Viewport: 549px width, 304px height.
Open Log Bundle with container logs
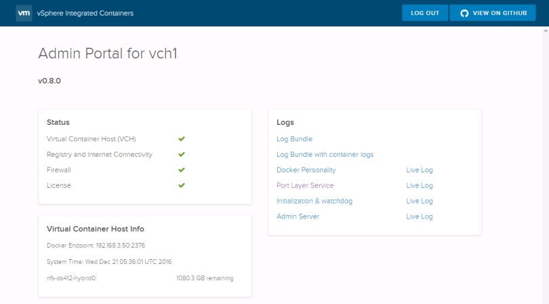coord(325,155)
